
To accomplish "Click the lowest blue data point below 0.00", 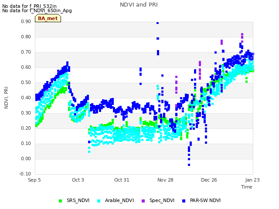I will tap(189, 165).
